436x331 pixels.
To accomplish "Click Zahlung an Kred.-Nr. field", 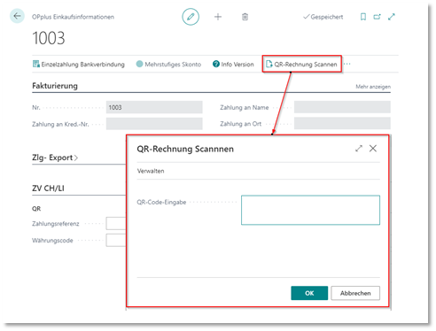I will (154, 124).
